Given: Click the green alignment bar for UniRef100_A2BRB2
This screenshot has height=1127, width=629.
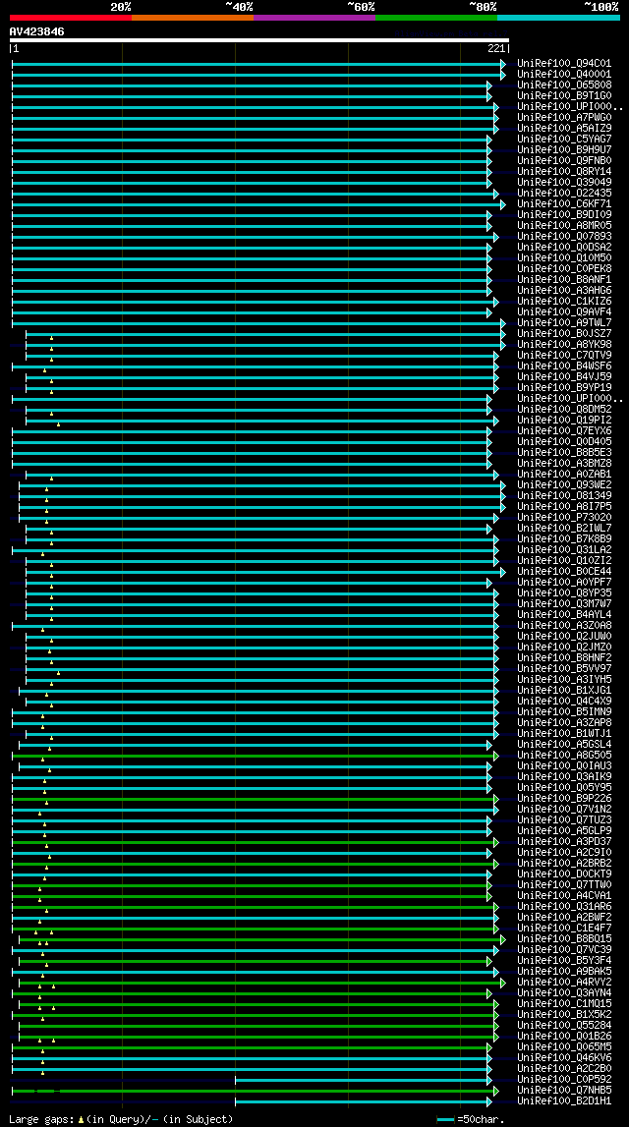Looking at the screenshot, I should [x=253, y=864].
